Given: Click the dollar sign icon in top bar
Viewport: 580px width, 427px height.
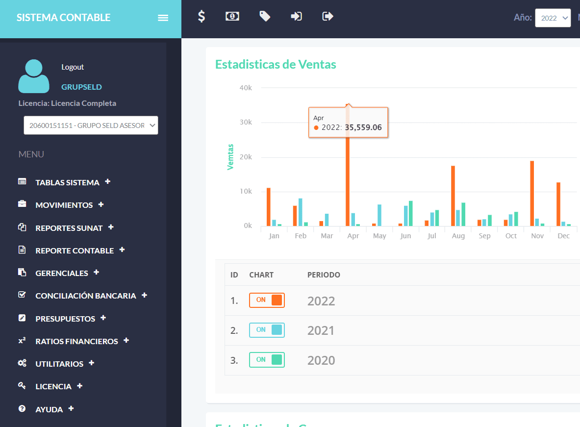Looking at the screenshot, I should click(201, 16).
